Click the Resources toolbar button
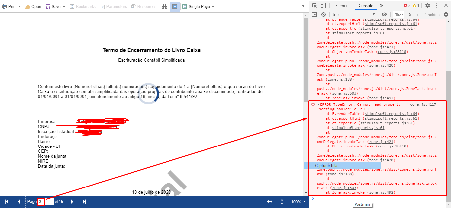This screenshot has width=451, height=208. 144,6
